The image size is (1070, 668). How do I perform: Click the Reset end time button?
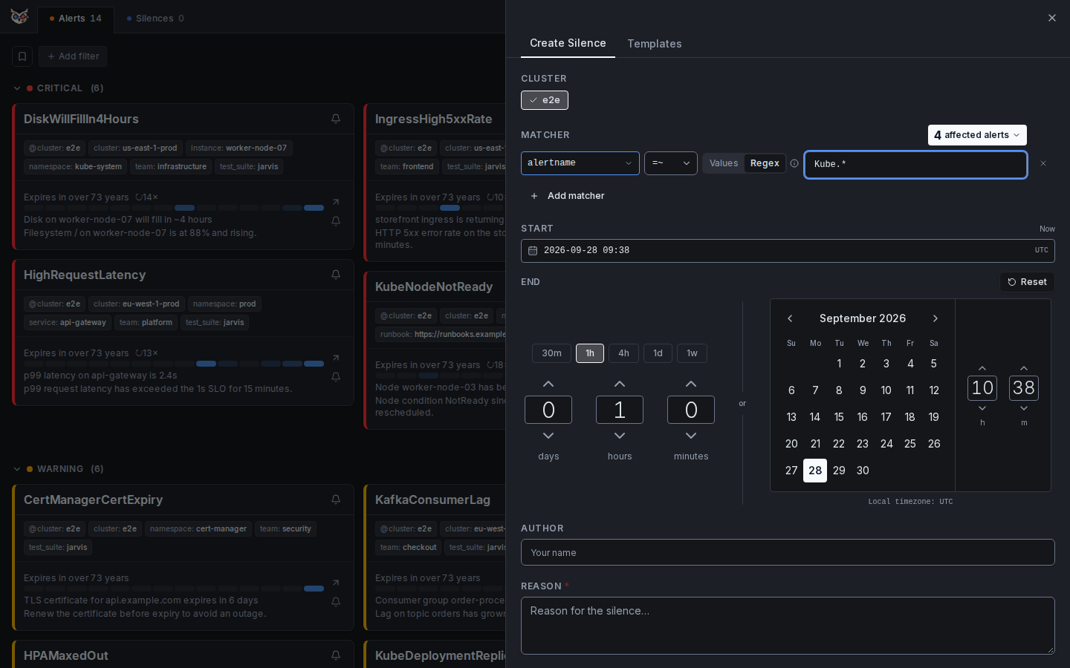coord(1027,282)
